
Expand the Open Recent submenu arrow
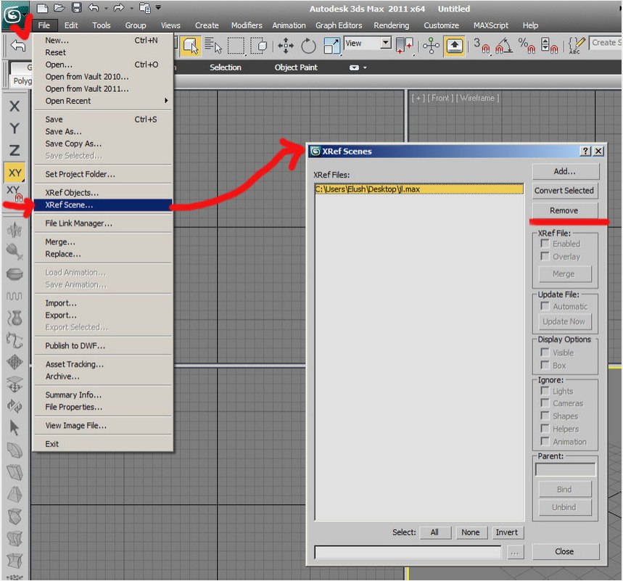[x=166, y=101]
